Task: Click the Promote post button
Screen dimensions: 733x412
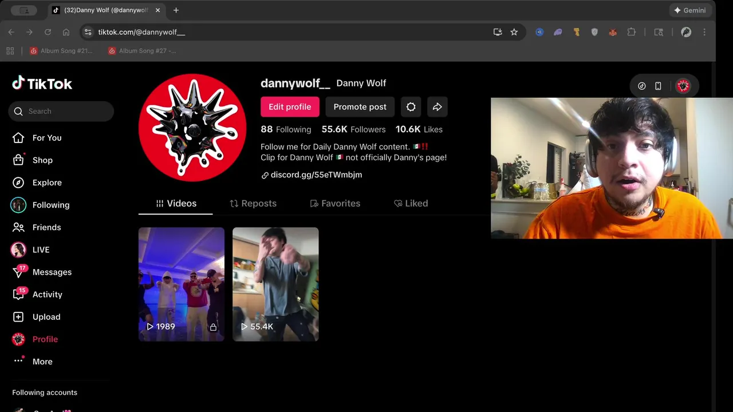Action: [360, 107]
